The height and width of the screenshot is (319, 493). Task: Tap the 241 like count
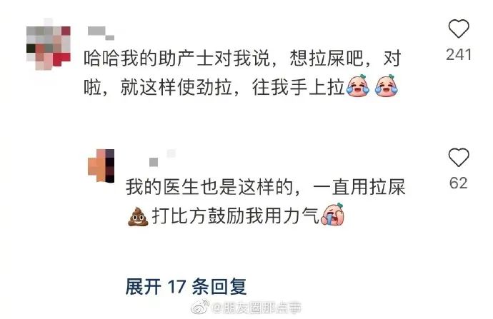pos(459,55)
